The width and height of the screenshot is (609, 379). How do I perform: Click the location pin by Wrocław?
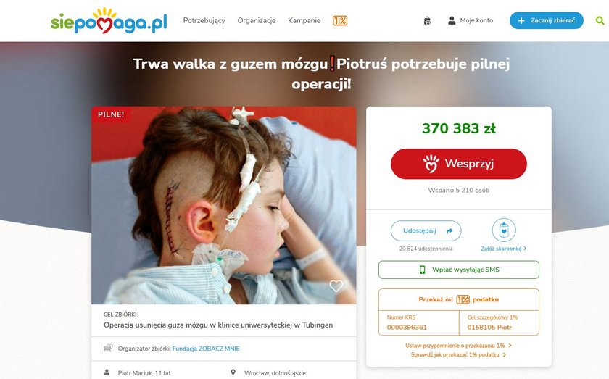(233, 372)
